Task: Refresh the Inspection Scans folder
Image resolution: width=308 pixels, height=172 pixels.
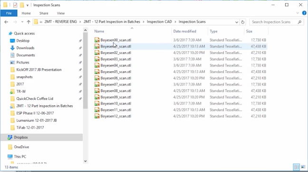Action: 243,22
